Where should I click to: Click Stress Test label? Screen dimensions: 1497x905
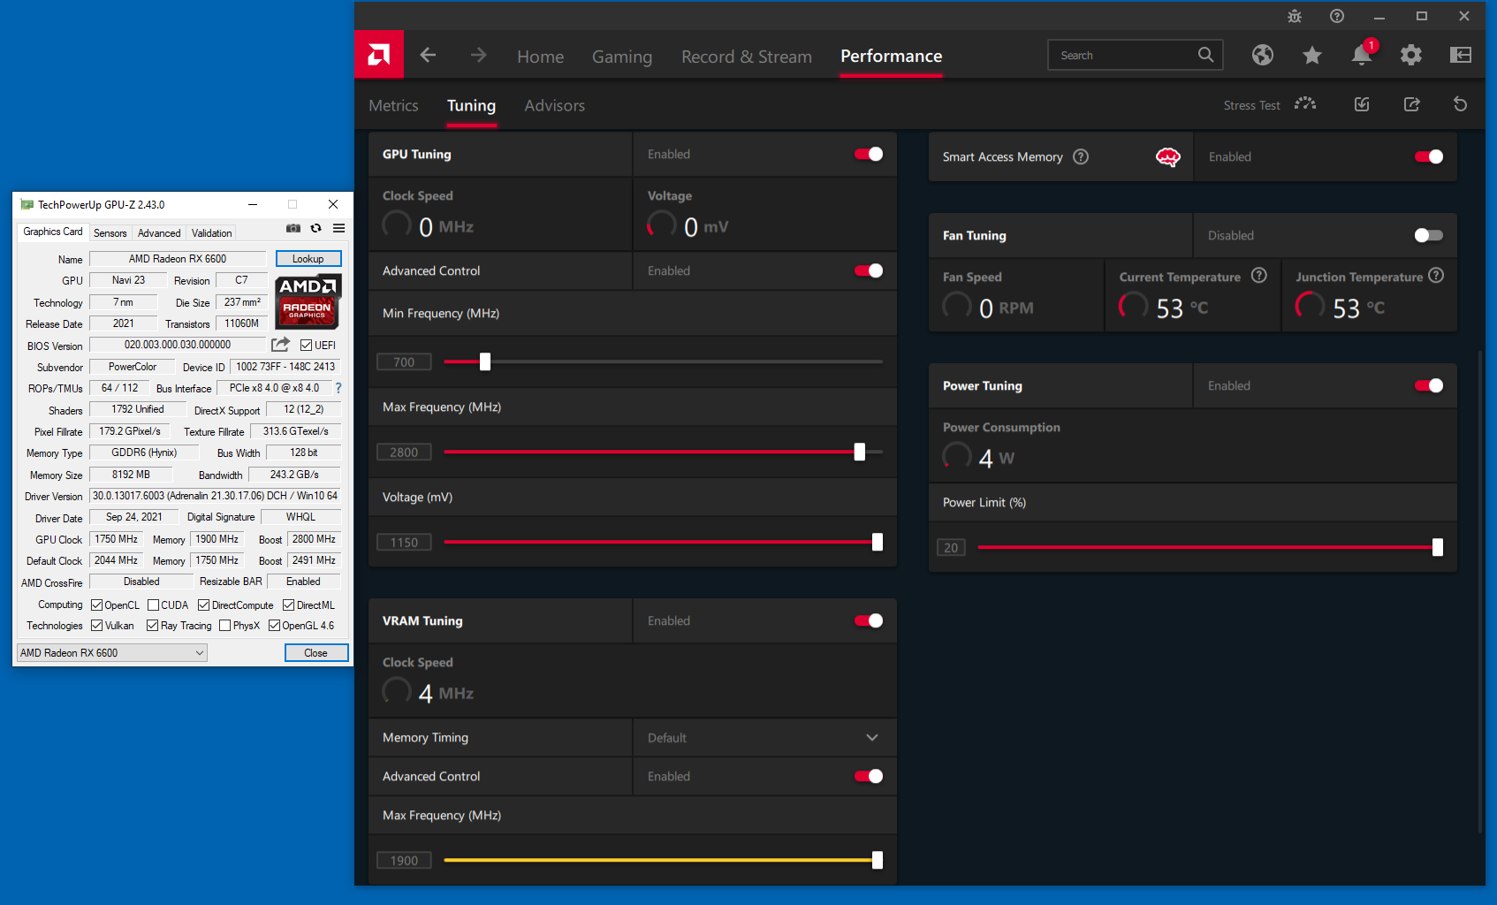[x=1251, y=105]
